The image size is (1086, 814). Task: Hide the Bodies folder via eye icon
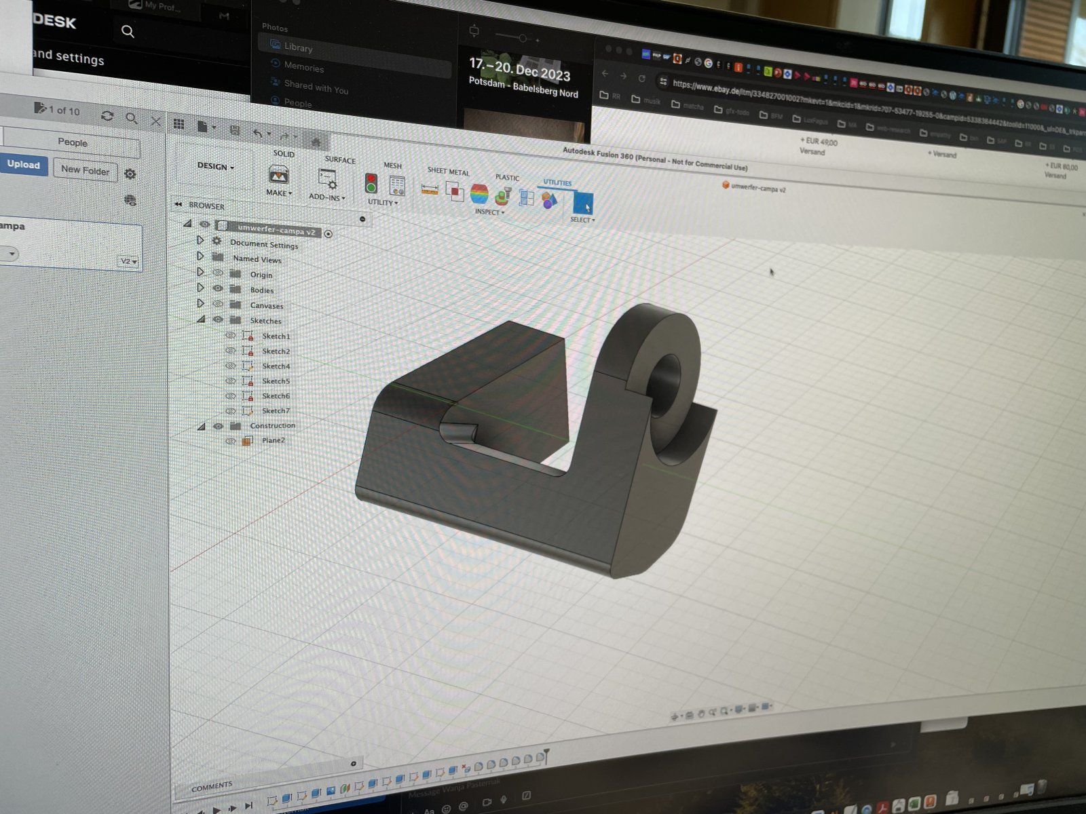[218, 288]
